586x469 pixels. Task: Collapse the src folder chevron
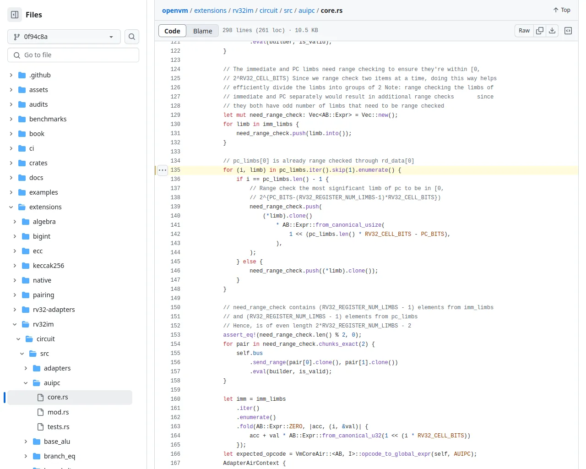22,354
